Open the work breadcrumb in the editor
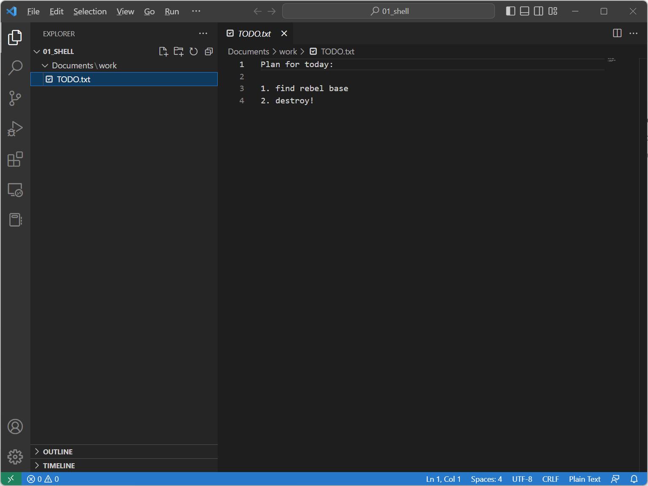This screenshot has height=486, width=648. coord(289,51)
